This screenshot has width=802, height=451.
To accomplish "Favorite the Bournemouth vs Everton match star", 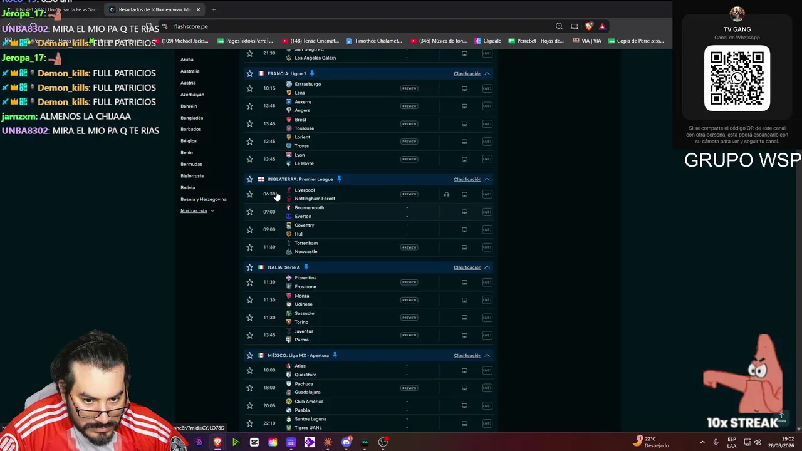I will coord(249,212).
